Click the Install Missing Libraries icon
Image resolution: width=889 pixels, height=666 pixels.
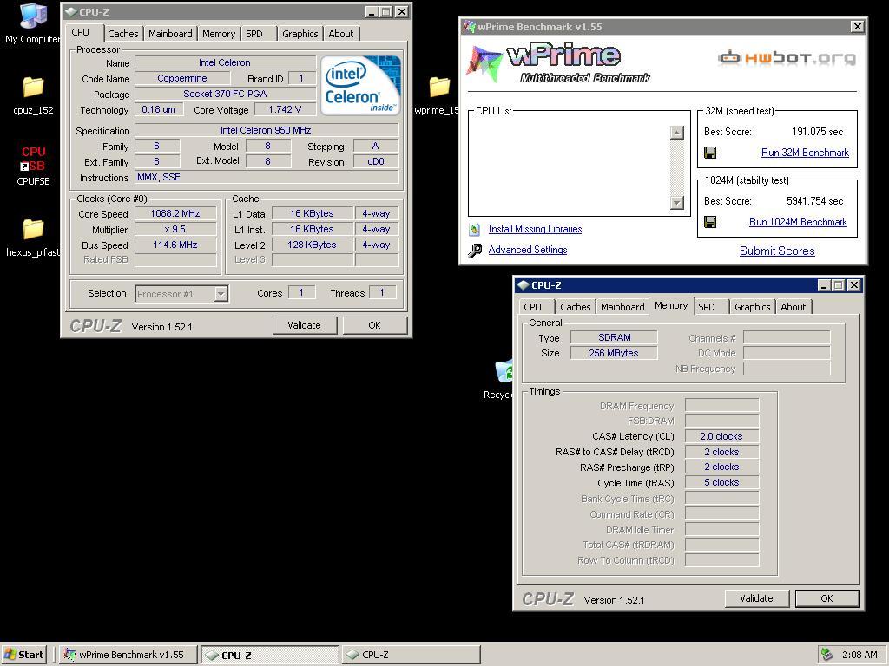click(x=475, y=229)
